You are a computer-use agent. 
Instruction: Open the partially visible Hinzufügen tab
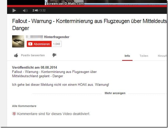(162, 56)
